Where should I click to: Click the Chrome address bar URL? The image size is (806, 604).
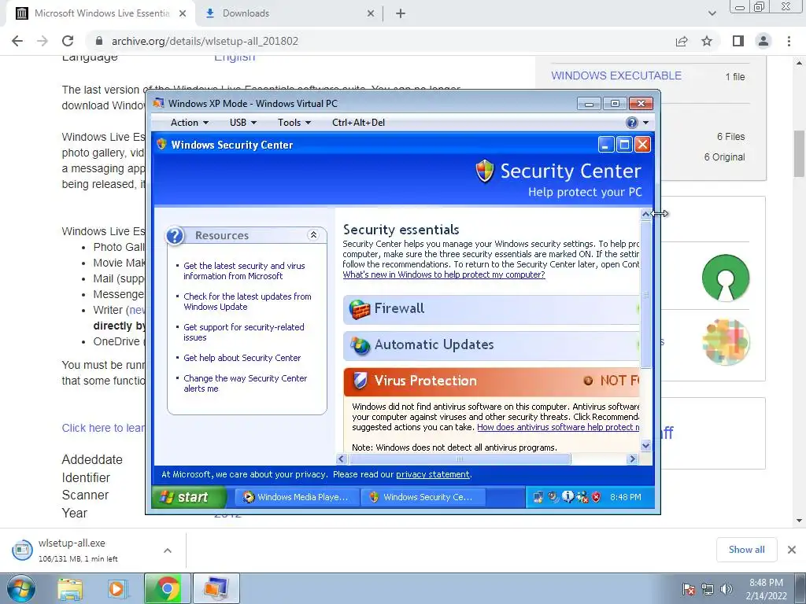[205, 41]
